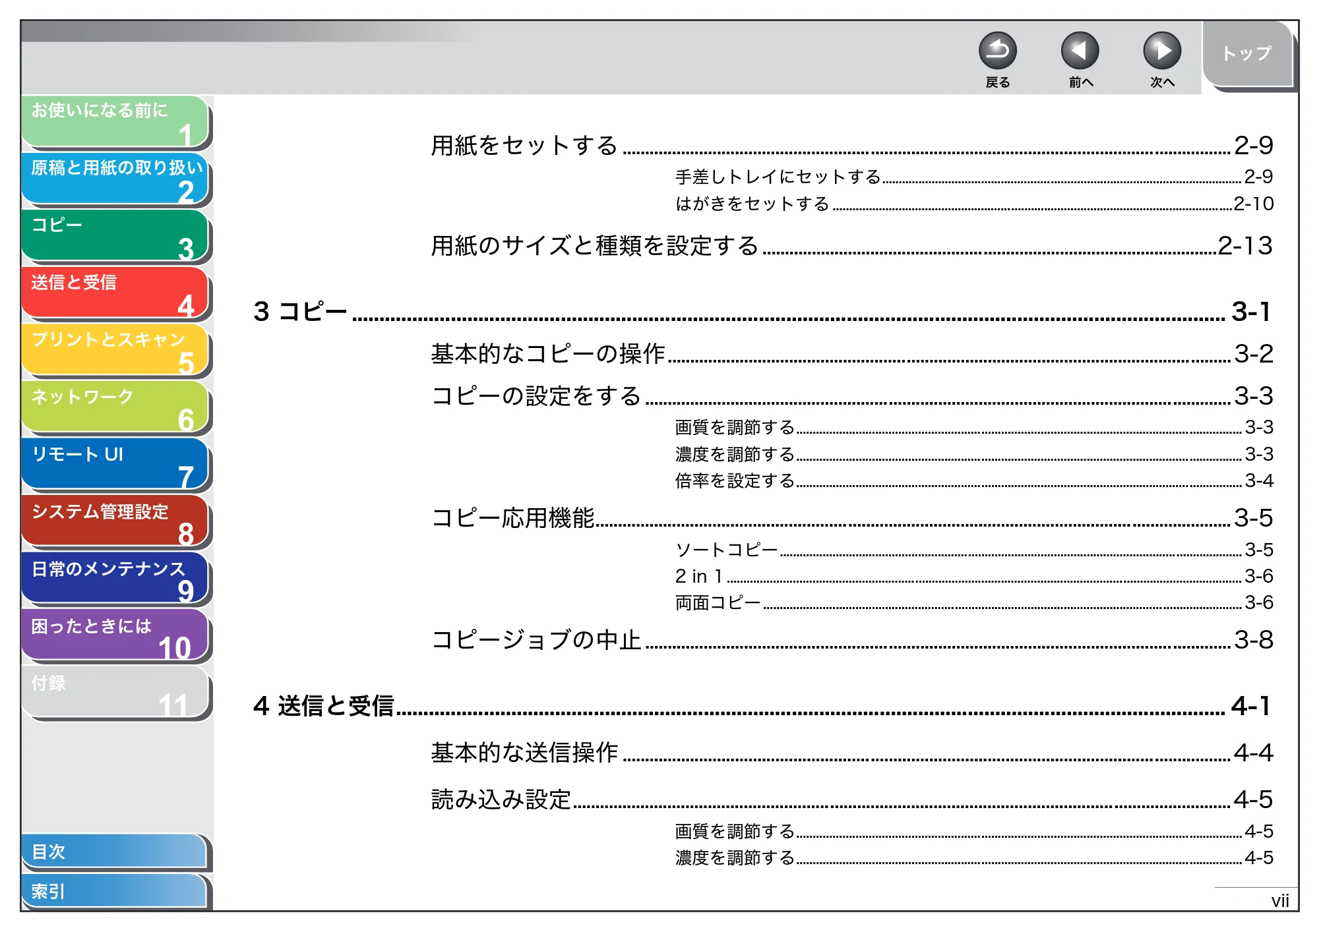The image size is (1319, 932).
Task: Open the 用紙をセットする entry, page 2-9
Action: 851,146
